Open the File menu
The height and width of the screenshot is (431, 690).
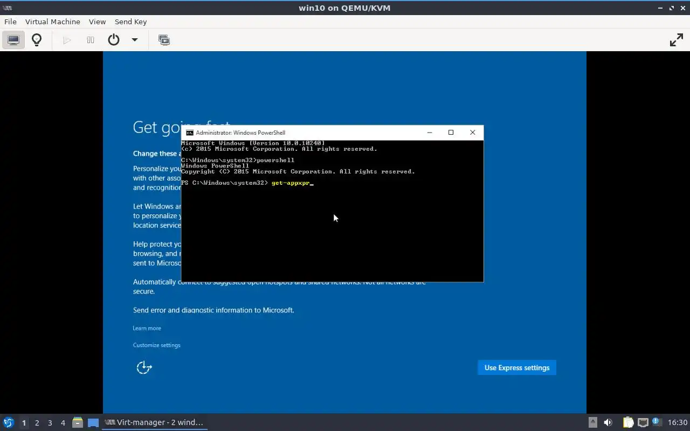point(10,22)
